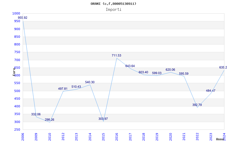Select the 303.97 data label

tap(103, 119)
